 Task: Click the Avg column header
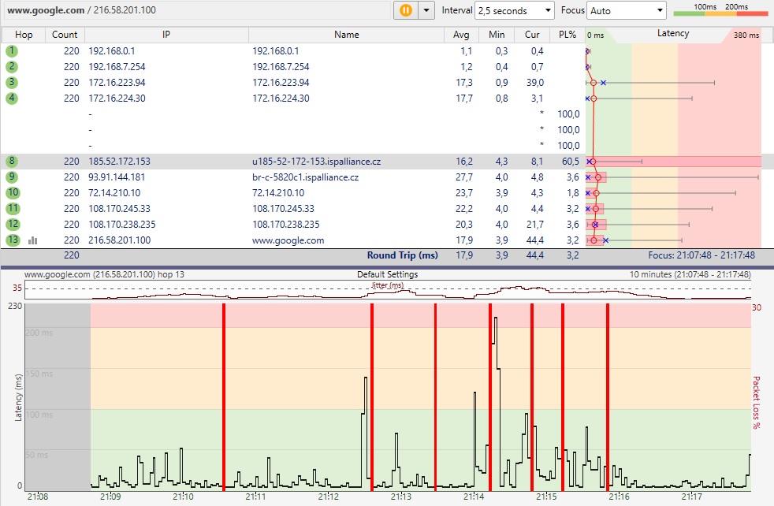[461, 35]
